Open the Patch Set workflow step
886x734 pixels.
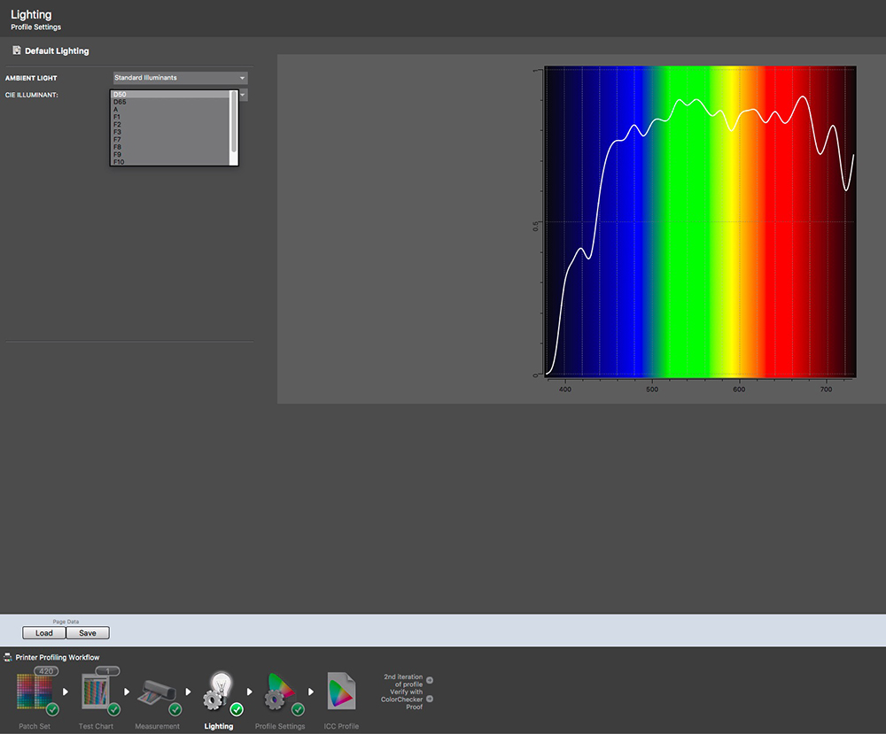(x=35, y=693)
